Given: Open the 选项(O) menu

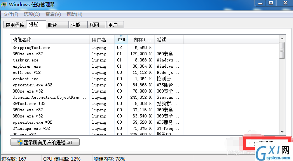Looking at the screenshot, I should coord(31,14).
